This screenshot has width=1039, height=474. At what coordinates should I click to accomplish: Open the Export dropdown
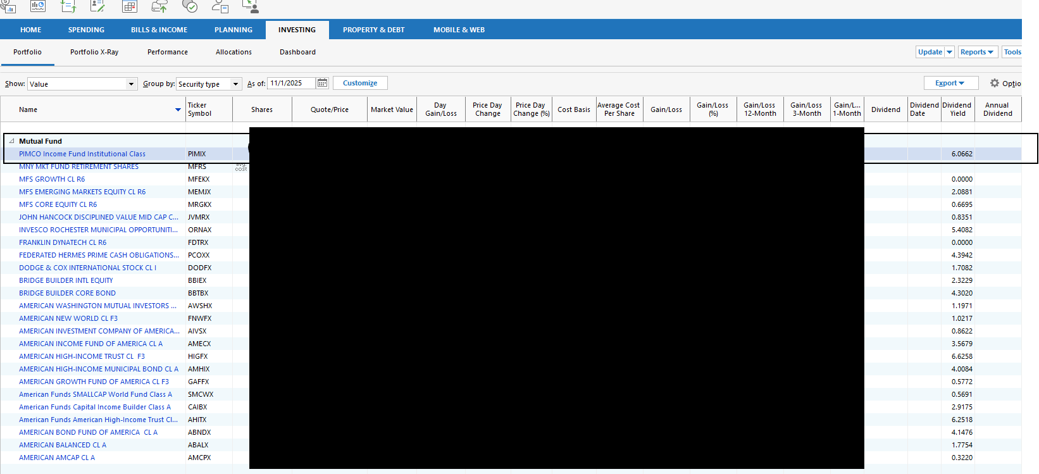point(951,83)
